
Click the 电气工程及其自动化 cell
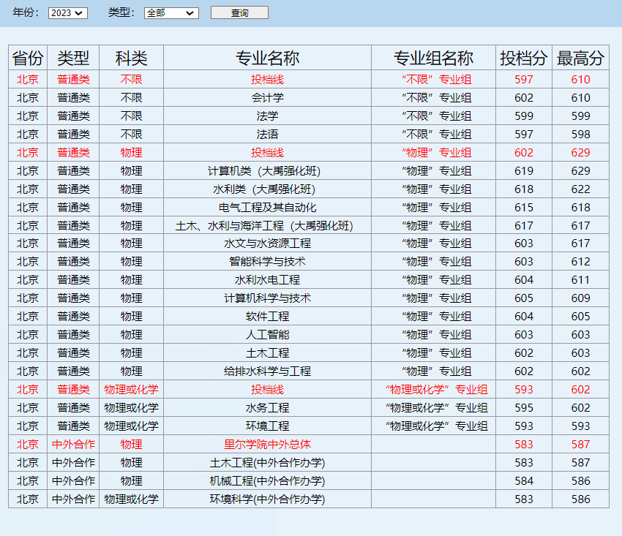click(x=267, y=208)
